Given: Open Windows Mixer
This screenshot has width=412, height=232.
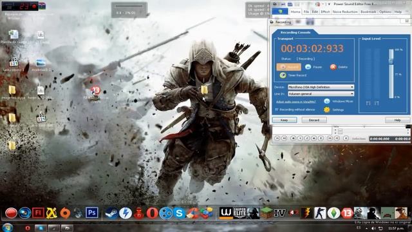Looking at the screenshot, I should (x=339, y=101).
